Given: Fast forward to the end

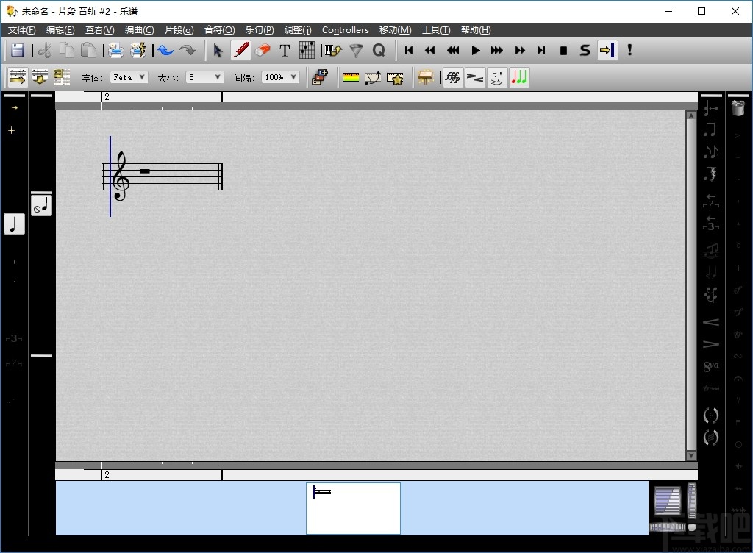Looking at the screenshot, I should point(541,50).
